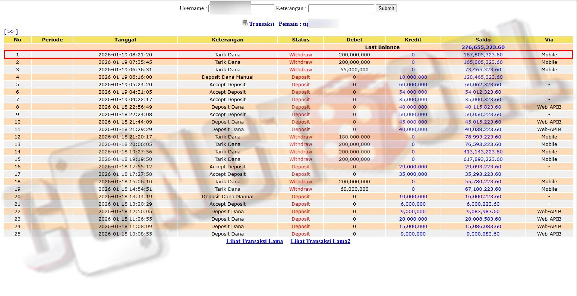
Task: Open the Lihat Transaksi Lama2 link
Action: coord(320,241)
